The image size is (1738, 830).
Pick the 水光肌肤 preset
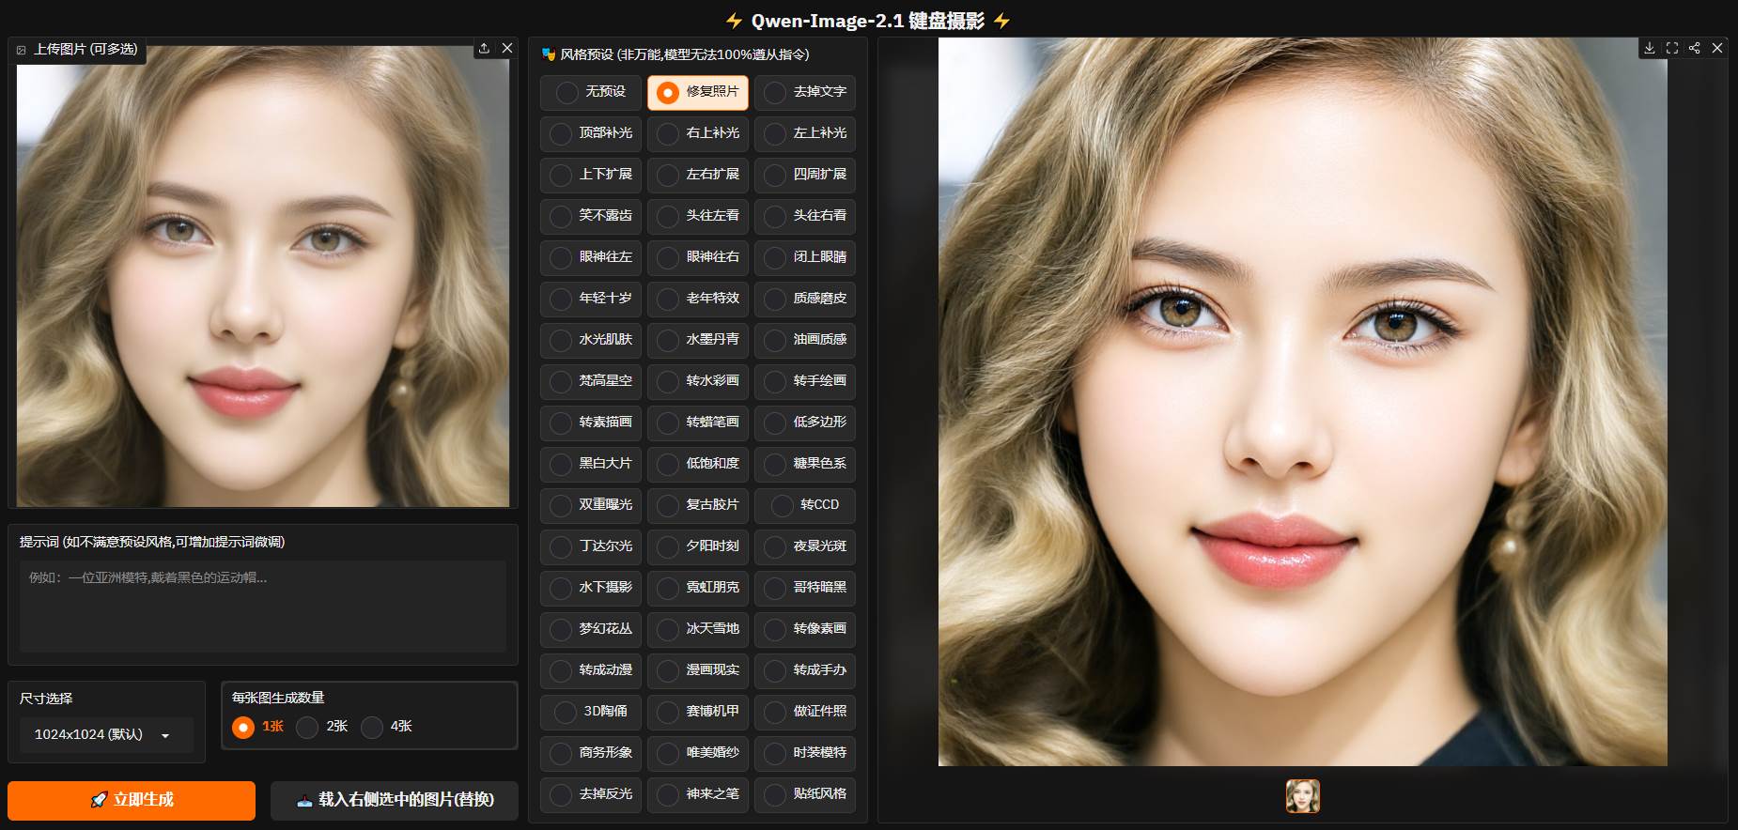click(x=591, y=340)
